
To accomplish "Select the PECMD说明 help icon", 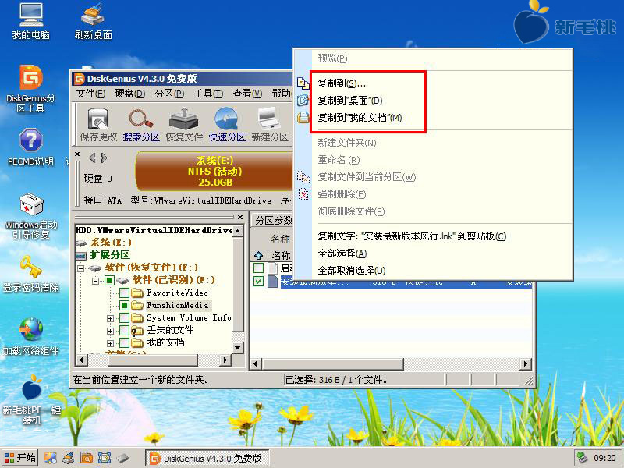I will [30, 147].
